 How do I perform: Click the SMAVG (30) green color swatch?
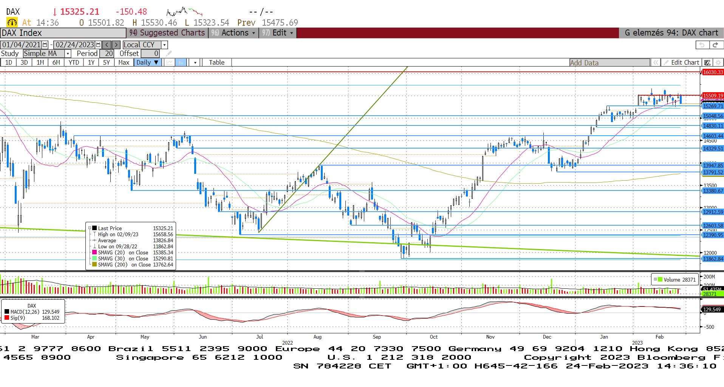click(94, 259)
